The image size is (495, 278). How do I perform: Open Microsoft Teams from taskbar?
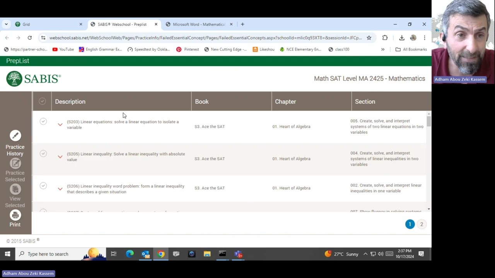pyautogui.click(x=238, y=254)
